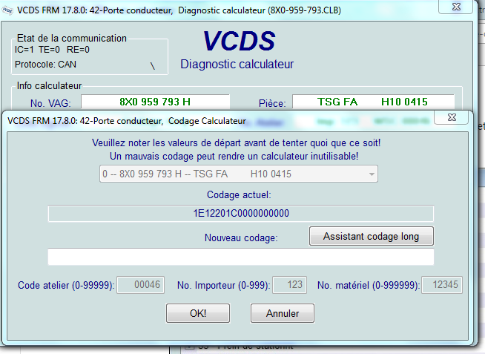Click the 'Veuillez noter les valeurs' text
Image resolution: width=485 pixels, height=354 pixels.
(237, 143)
